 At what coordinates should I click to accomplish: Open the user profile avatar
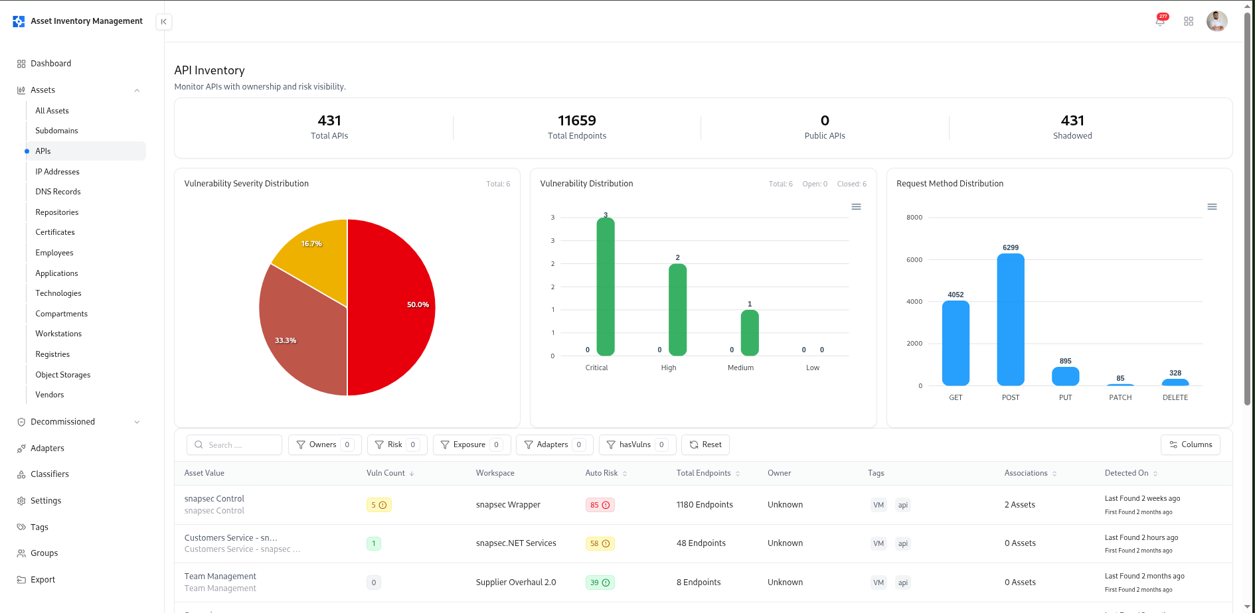1216,21
